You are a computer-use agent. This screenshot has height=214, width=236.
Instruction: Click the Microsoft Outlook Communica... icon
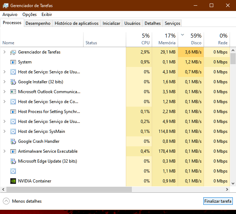point(13,92)
